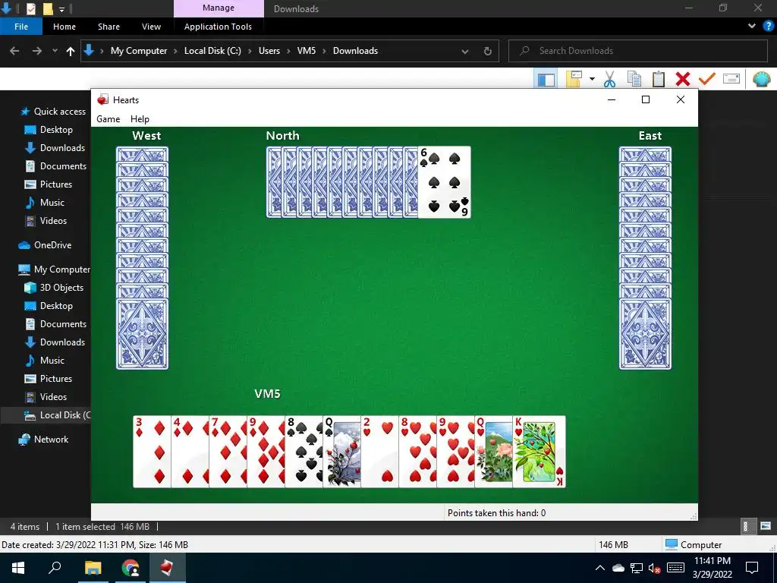Click 'Points taken this hand: 0' status text

point(496,512)
